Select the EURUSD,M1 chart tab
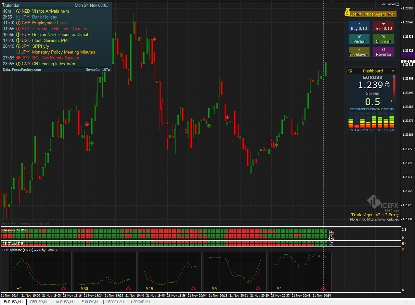415x305 pixels. 13,302
